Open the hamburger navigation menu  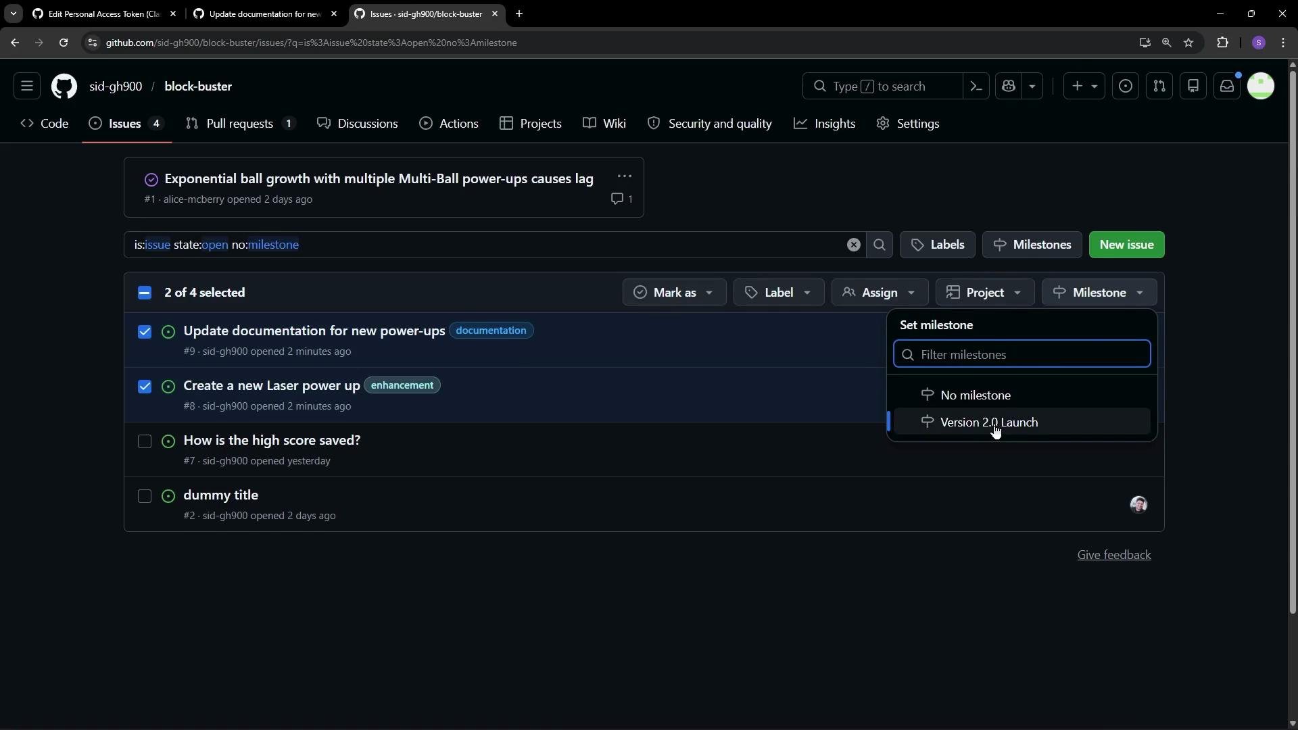click(x=27, y=87)
